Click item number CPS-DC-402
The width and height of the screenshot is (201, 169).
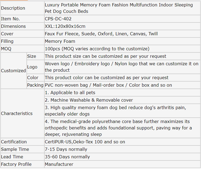58,19
